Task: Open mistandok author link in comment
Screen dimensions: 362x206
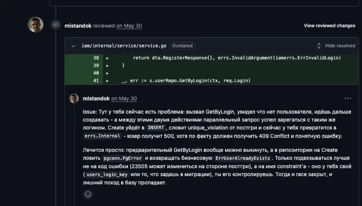Action: tap(96, 98)
